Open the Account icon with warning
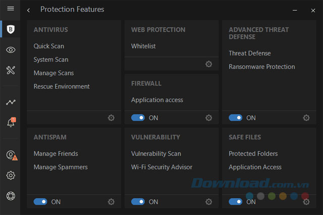Screen dimensions: 323x215 tap(11, 155)
